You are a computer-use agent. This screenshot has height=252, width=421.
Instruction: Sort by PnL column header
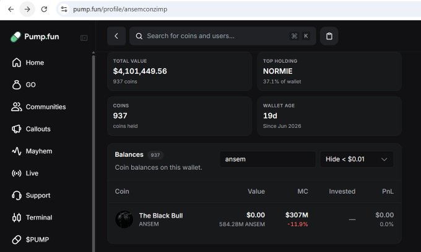[x=388, y=191]
